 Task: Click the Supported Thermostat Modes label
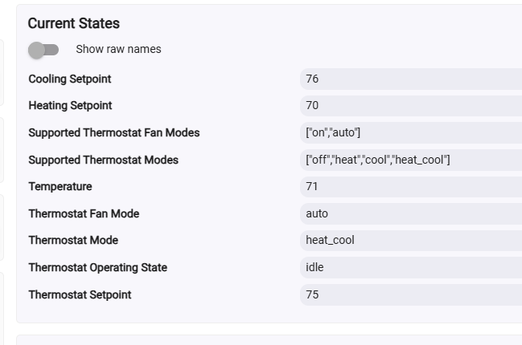coord(103,160)
